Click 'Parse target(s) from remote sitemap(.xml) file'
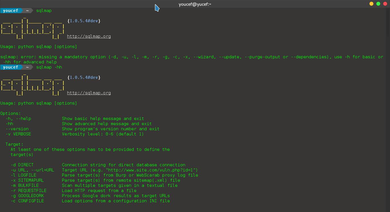This screenshot has width=390, height=212. pos(121,180)
